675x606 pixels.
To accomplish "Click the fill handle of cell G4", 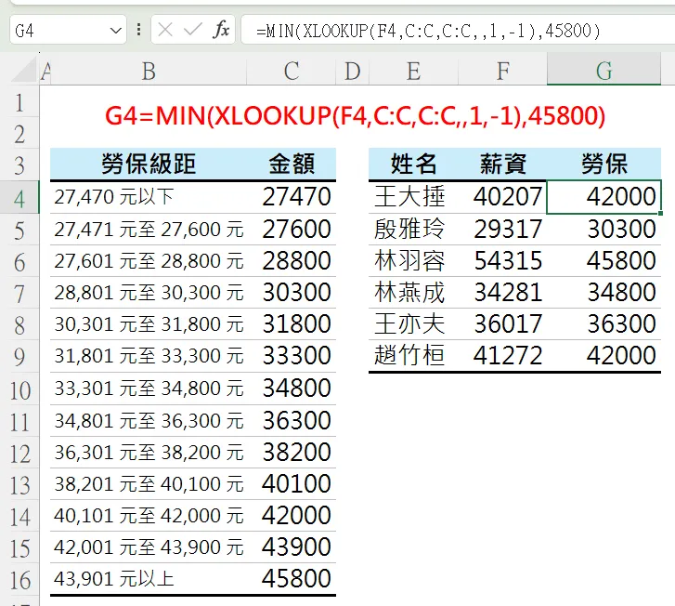I will [660, 213].
